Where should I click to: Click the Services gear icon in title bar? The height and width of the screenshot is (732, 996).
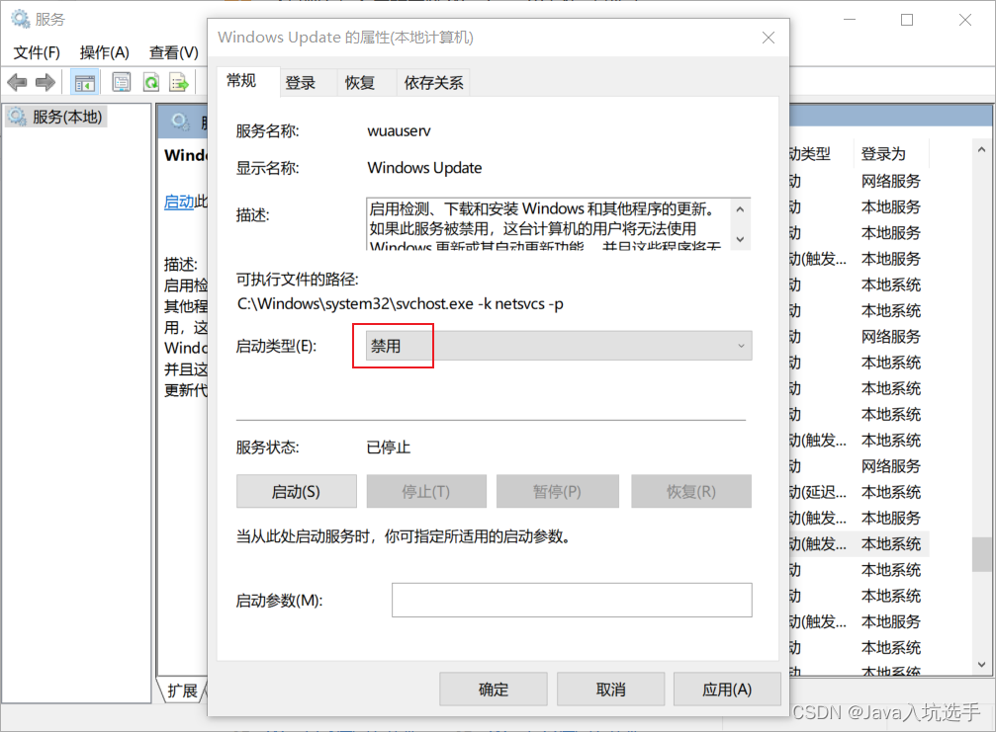click(x=21, y=19)
